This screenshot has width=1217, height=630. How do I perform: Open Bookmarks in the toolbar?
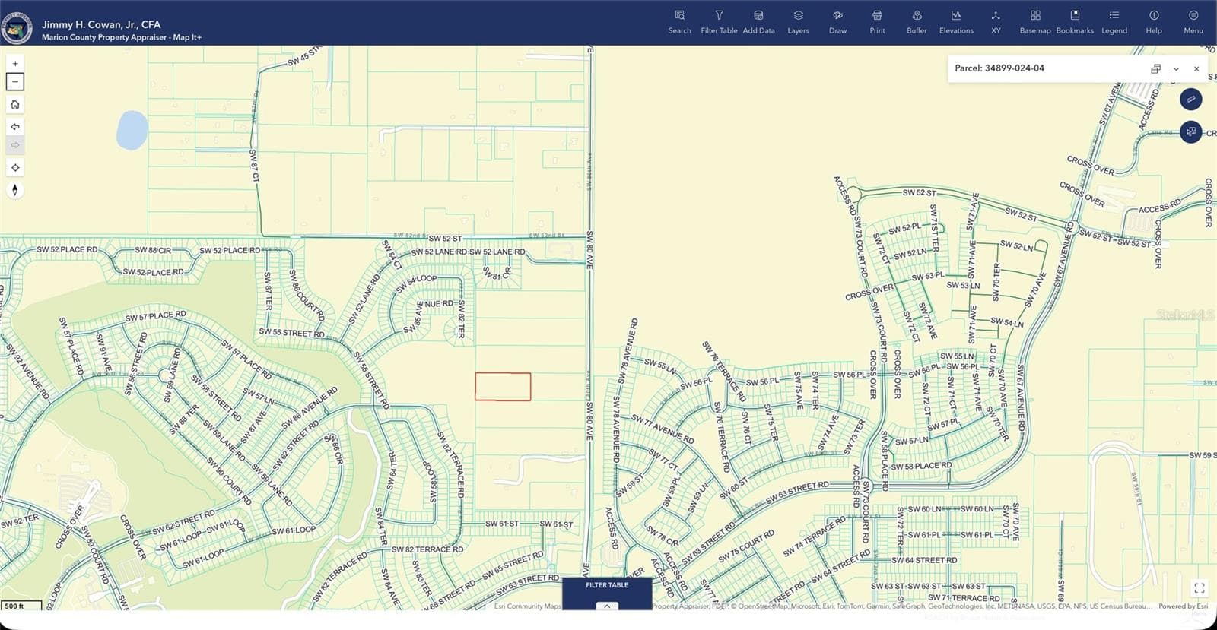tap(1075, 22)
